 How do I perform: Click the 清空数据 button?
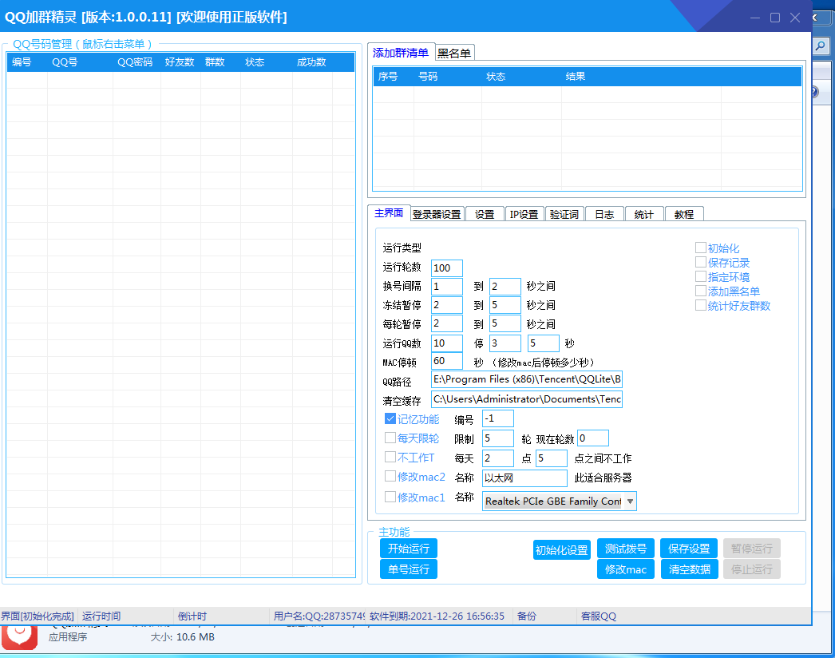689,569
